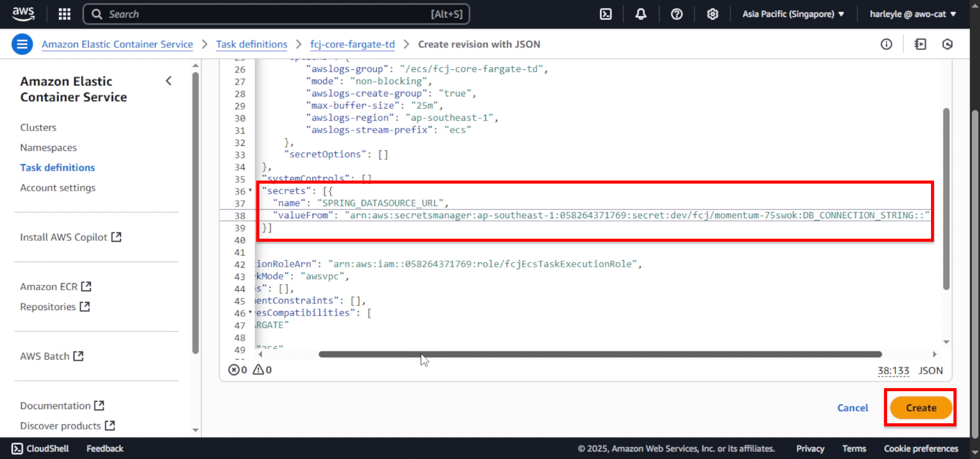Select Task definitions in the sidebar

tap(58, 167)
